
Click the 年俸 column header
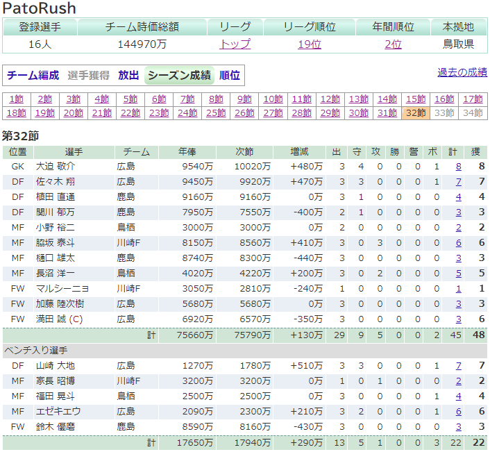(187, 152)
